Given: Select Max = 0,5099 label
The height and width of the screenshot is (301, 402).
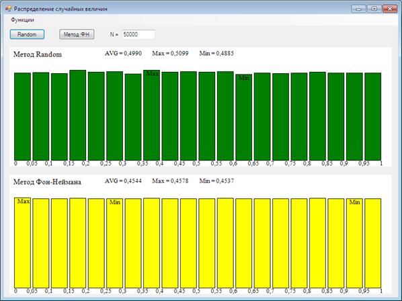Looking at the screenshot, I should [x=170, y=53].
